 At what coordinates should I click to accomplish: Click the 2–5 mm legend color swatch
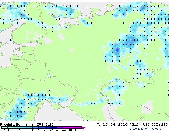(23, 128)
